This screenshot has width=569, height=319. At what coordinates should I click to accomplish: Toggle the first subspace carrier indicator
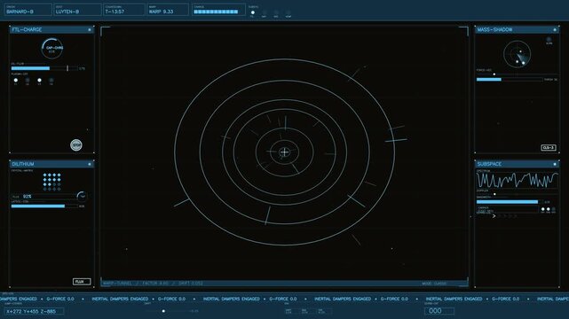pyautogui.click(x=543, y=209)
